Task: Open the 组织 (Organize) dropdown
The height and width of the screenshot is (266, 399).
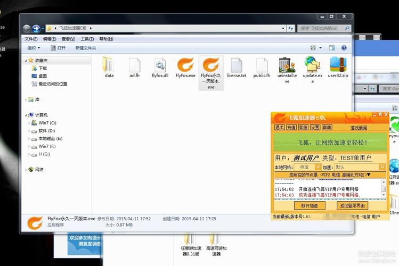Action: pos(34,48)
